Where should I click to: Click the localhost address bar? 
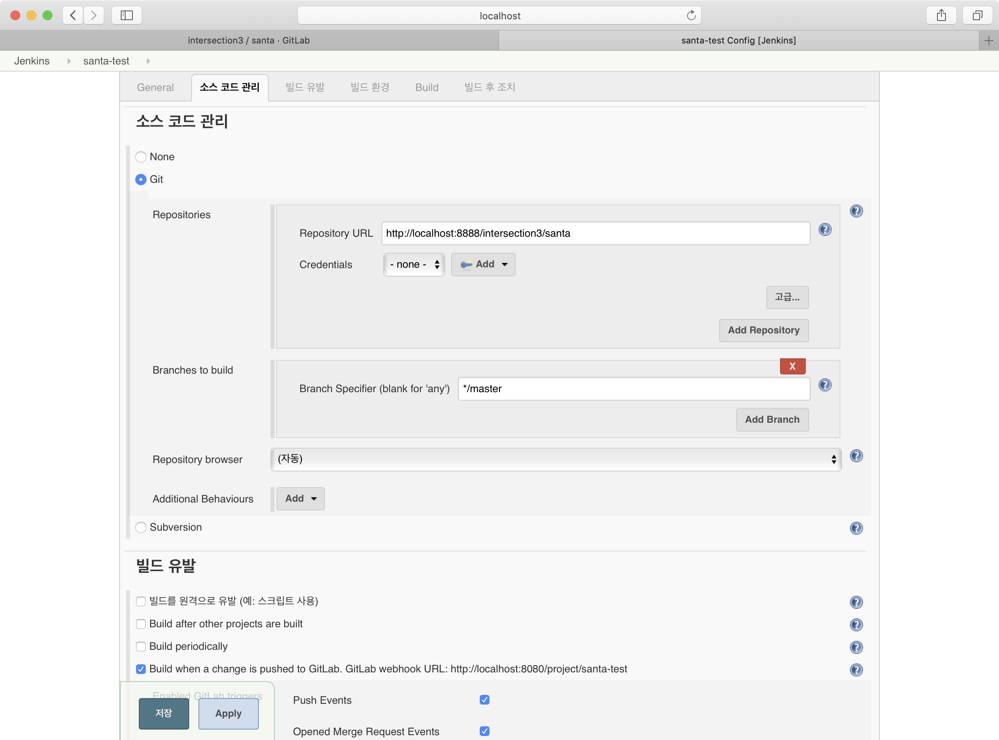point(499,15)
